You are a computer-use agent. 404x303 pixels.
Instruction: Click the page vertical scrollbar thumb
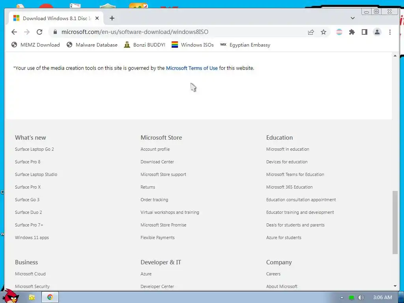pyautogui.click(x=395, y=223)
